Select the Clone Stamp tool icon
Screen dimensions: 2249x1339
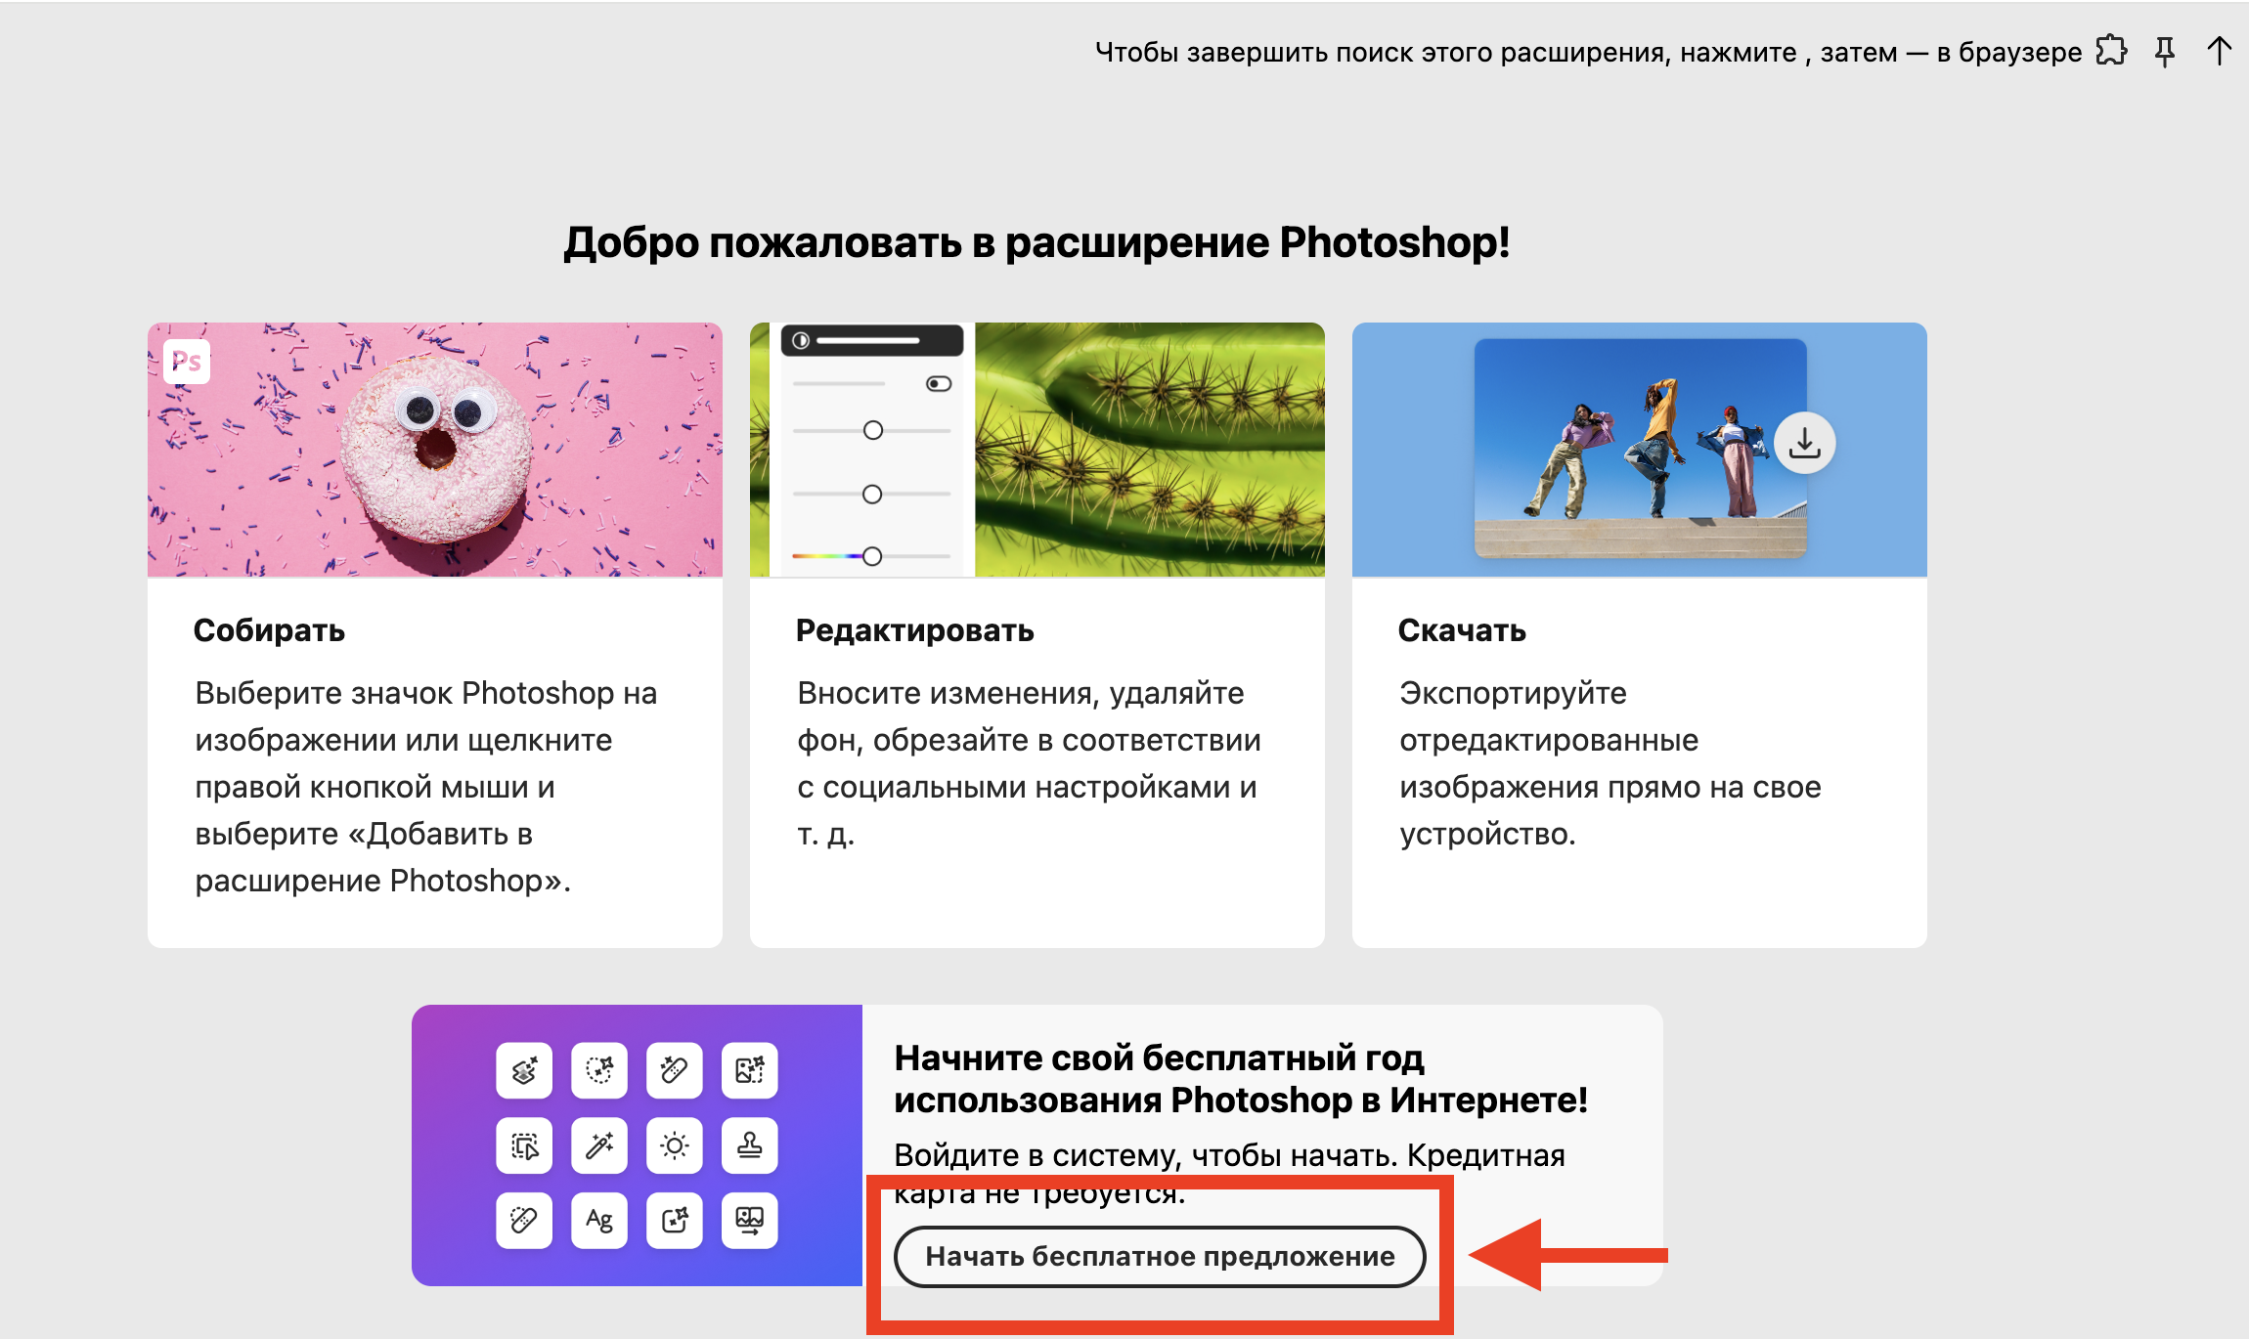tap(750, 1145)
